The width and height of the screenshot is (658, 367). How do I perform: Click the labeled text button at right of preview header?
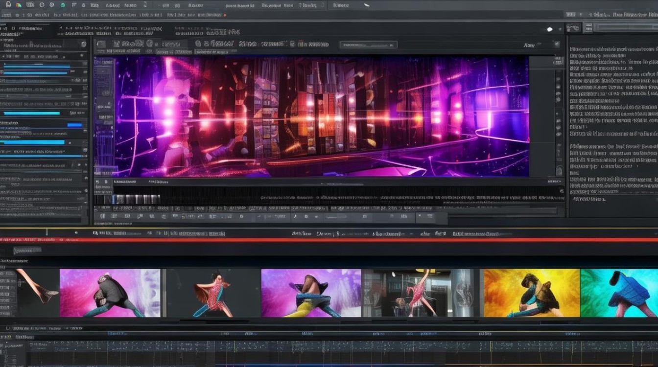(529, 45)
